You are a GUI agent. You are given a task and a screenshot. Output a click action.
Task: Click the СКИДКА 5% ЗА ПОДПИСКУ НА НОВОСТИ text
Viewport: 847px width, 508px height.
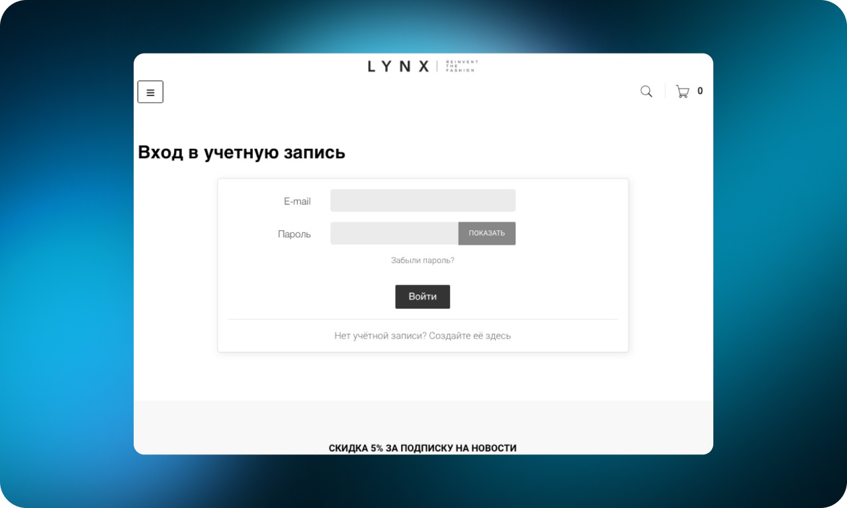coord(423,448)
